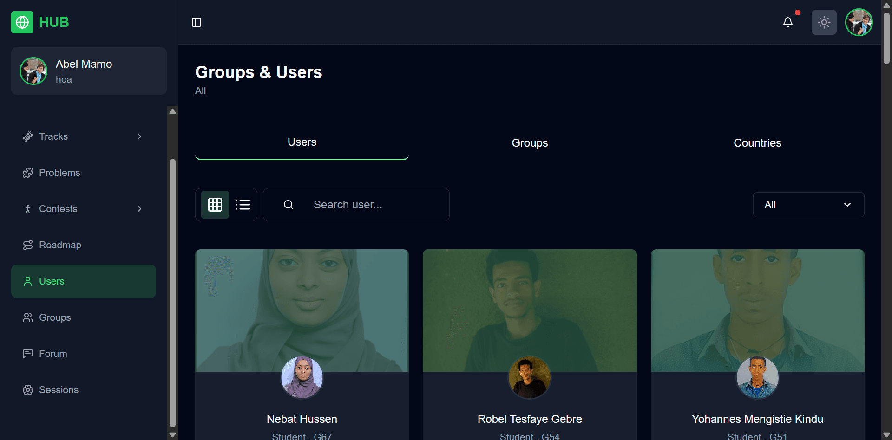Screen dimensions: 892x440
Task: Switch to grid view layout
Action: tap(215, 205)
